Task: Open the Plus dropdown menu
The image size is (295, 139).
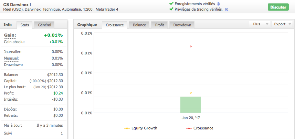Action: (x=259, y=24)
